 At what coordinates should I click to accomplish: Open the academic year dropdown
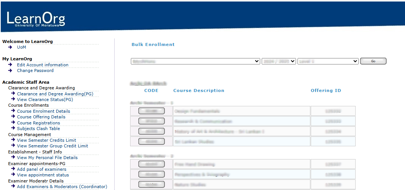point(279,61)
